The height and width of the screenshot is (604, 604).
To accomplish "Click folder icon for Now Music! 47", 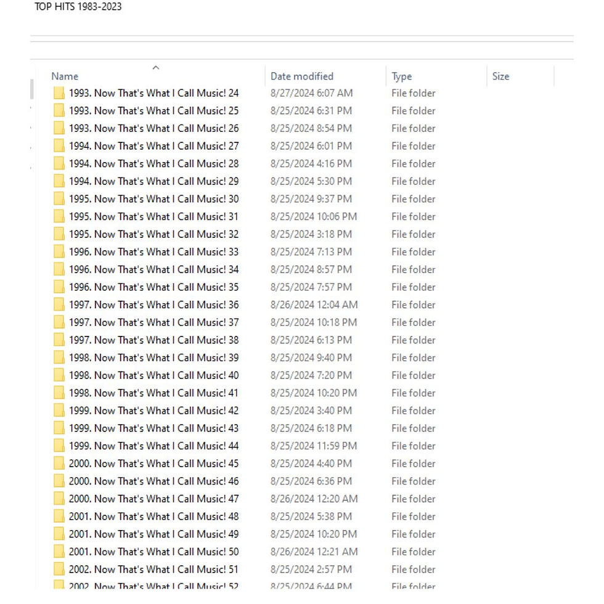I will tap(59, 499).
